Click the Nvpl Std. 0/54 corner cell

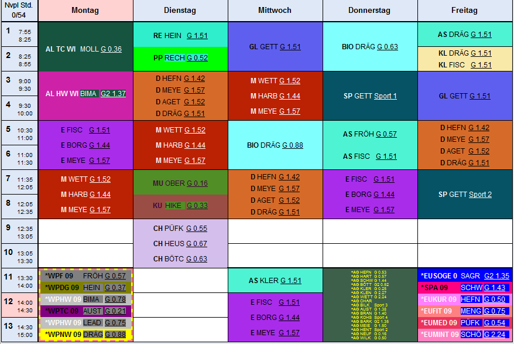point(19,11)
